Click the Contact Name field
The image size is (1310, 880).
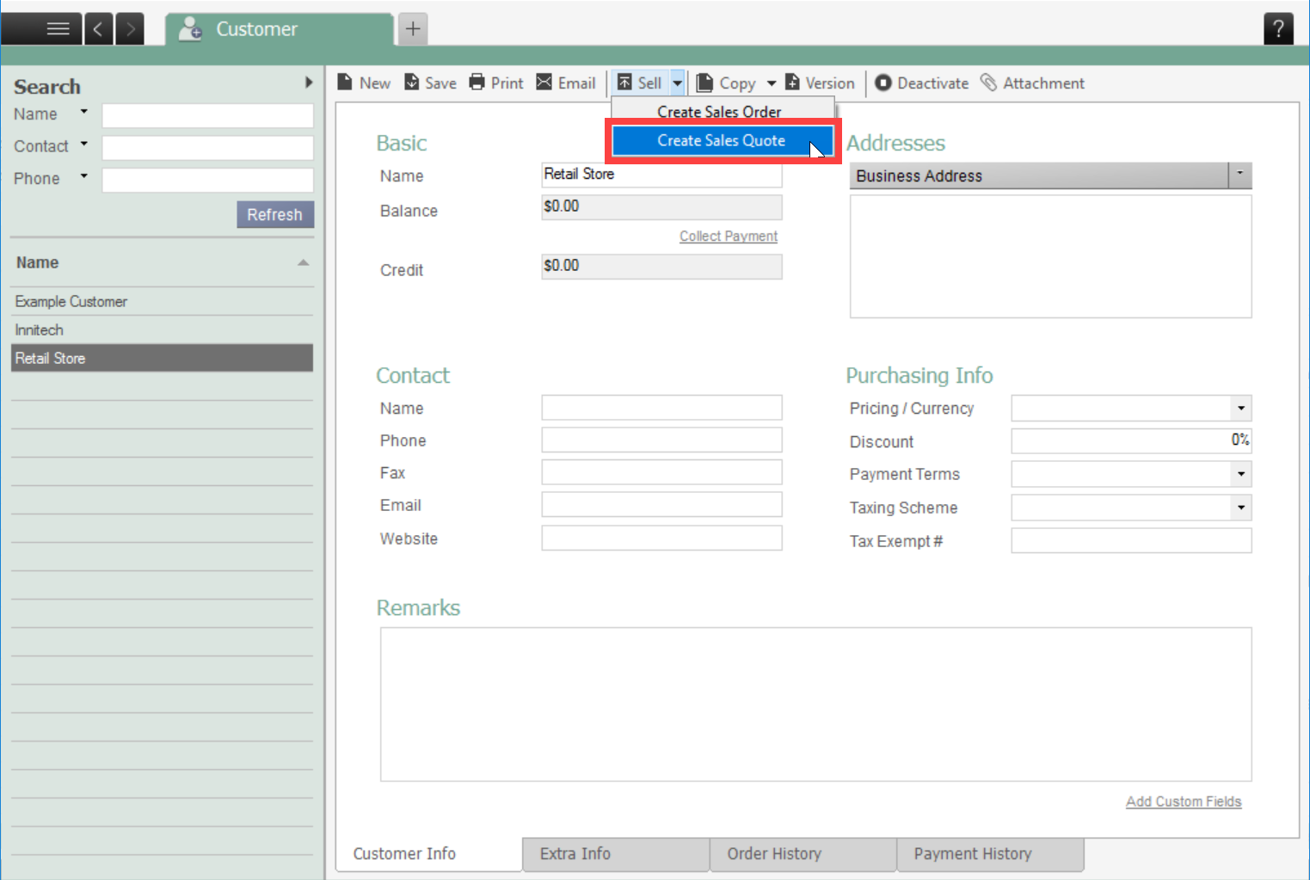click(661, 407)
